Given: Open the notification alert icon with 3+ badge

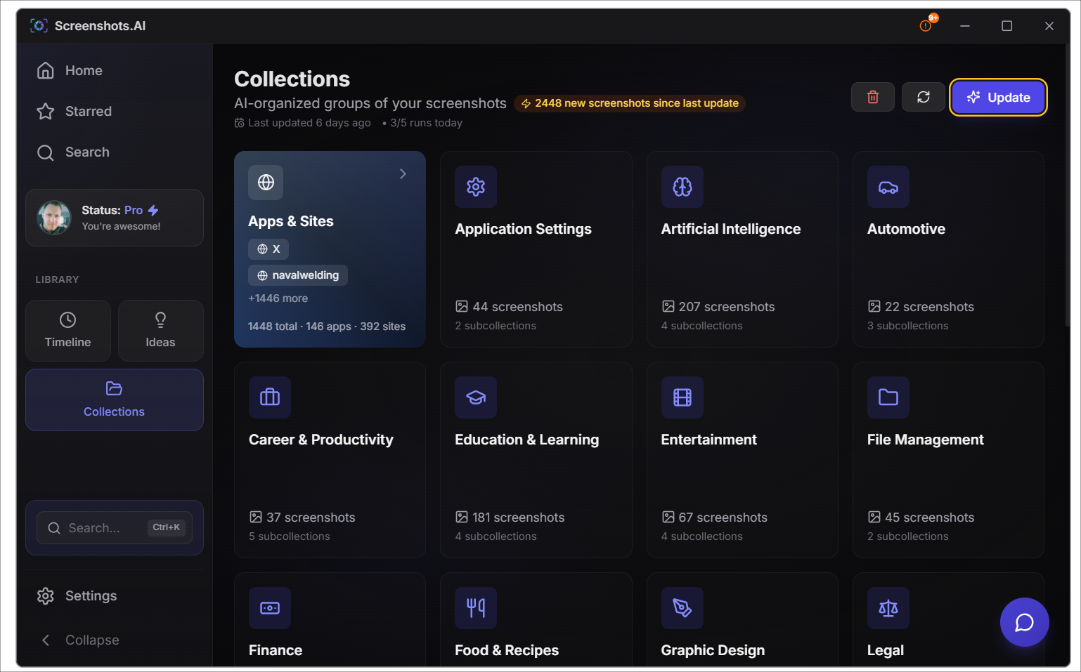Looking at the screenshot, I should click(926, 25).
